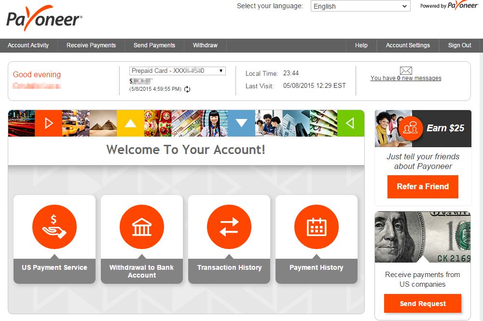The width and height of the screenshot is (483, 321).
Task: Click the Payment History calendar icon
Action: [x=316, y=227]
